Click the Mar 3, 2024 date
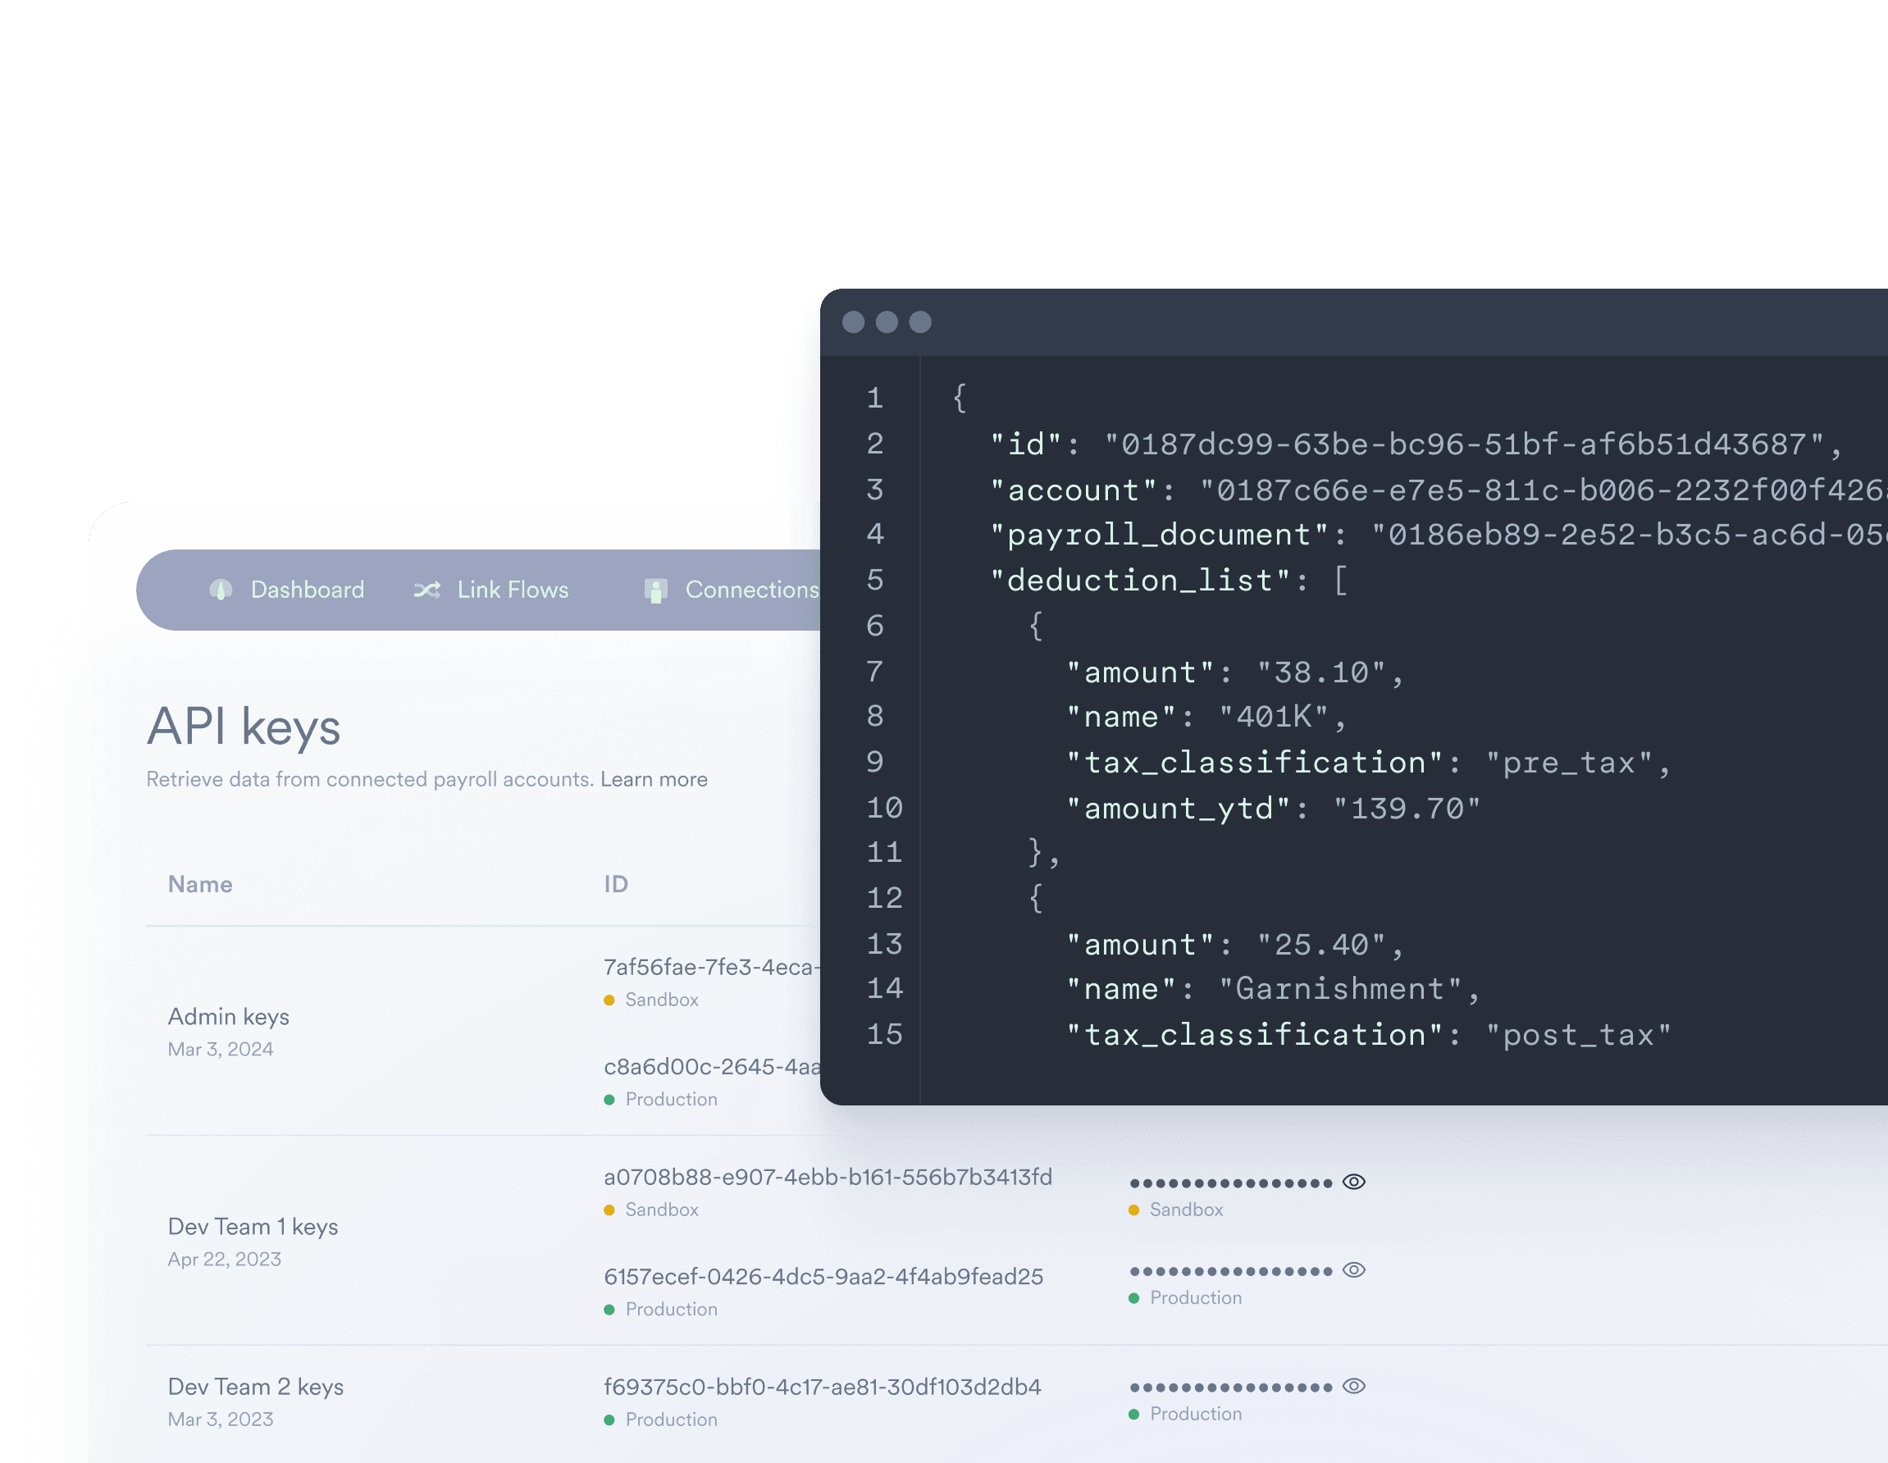The width and height of the screenshot is (1888, 1463). tap(221, 1049)
